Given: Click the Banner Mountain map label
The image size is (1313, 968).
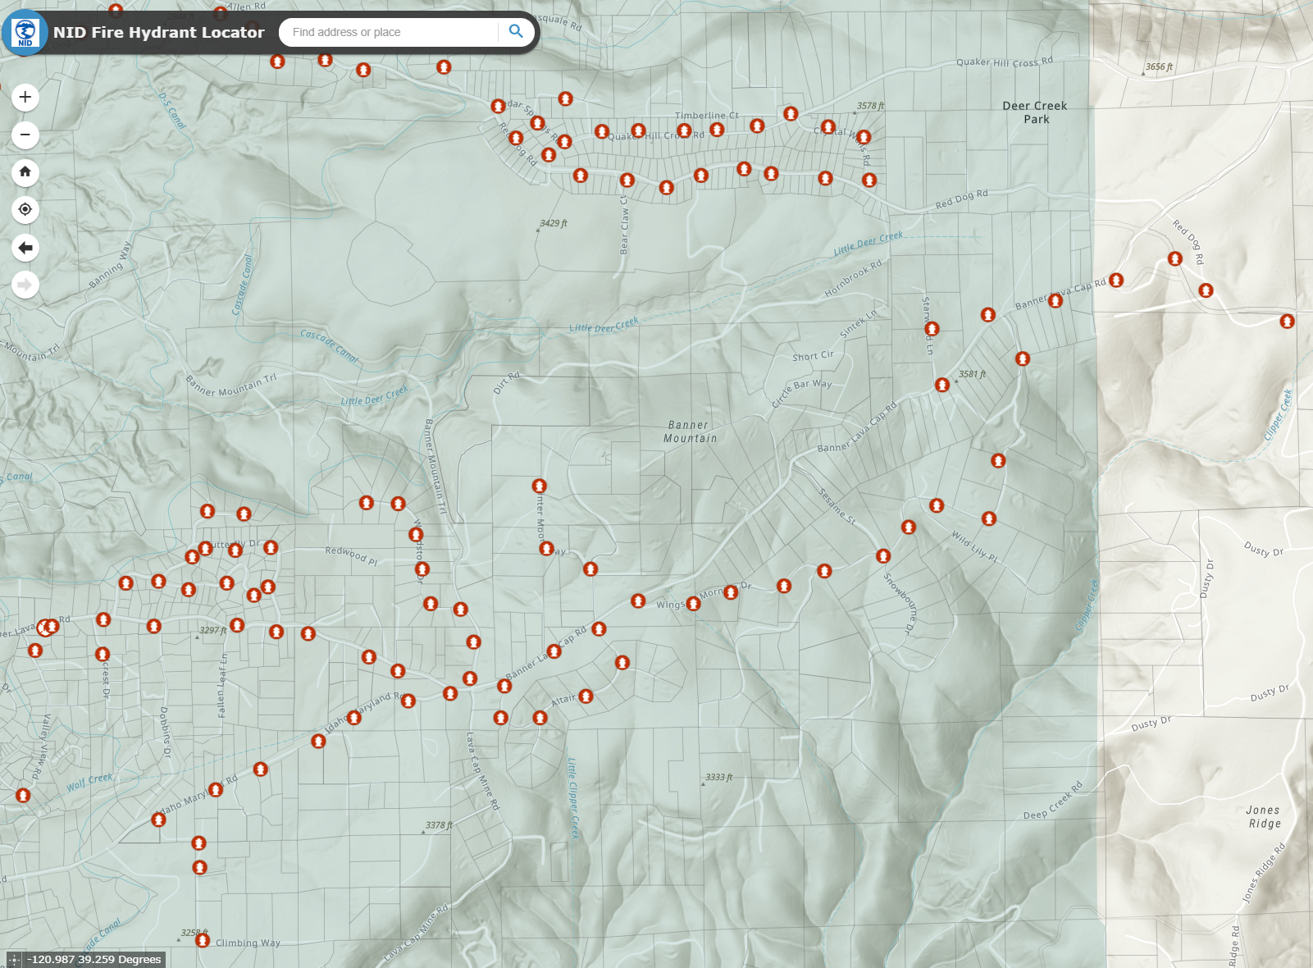Looking at the screenshot, I should 691,431.
